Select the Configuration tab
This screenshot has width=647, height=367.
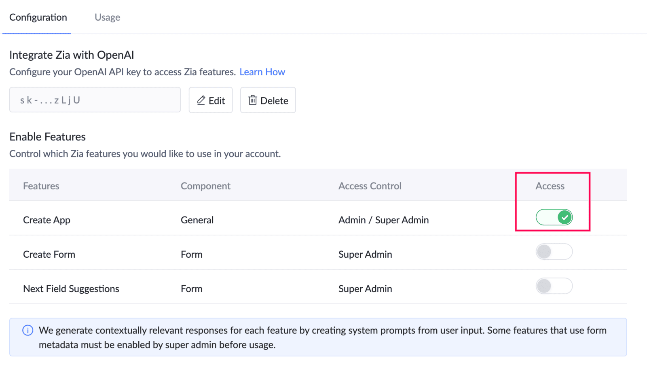[x=38, y=17]
